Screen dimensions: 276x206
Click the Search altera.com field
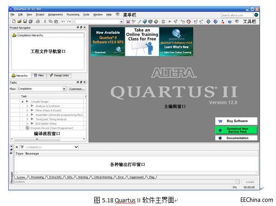(237, 15)
